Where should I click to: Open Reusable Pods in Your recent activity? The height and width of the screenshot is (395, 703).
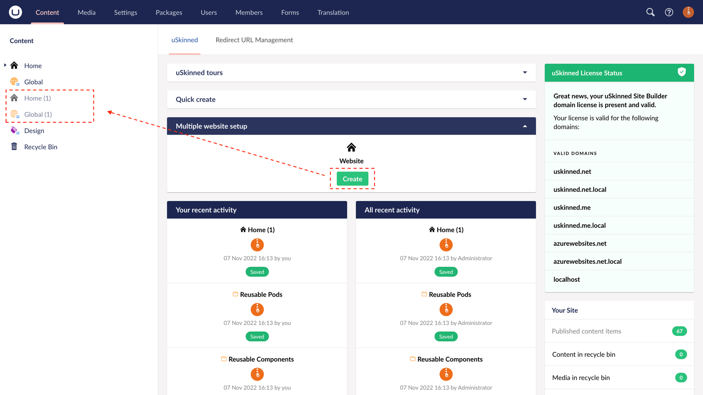tap(261, 294)
